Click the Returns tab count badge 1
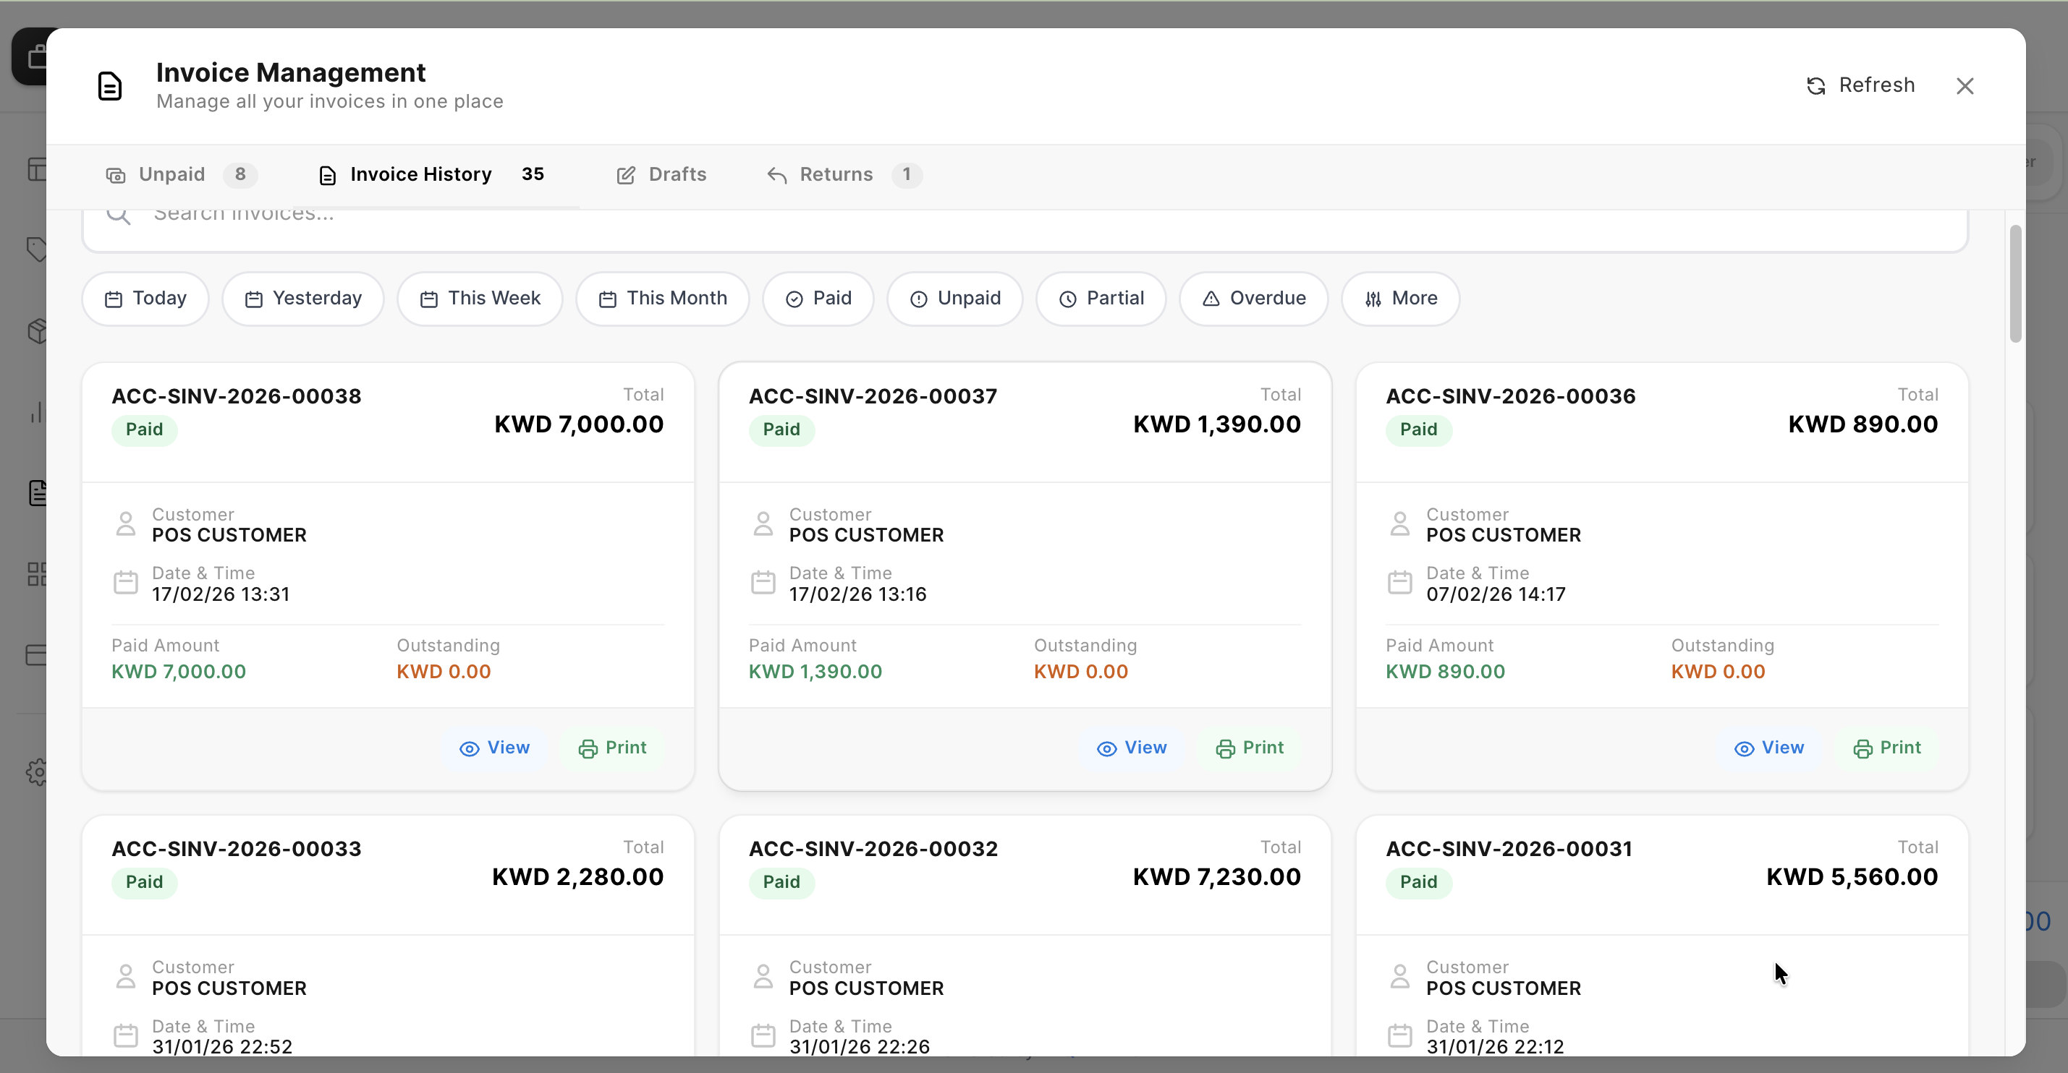 (x=907, y=174)
